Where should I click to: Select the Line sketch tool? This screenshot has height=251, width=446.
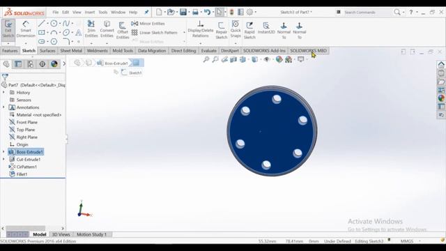click(42, 23)
